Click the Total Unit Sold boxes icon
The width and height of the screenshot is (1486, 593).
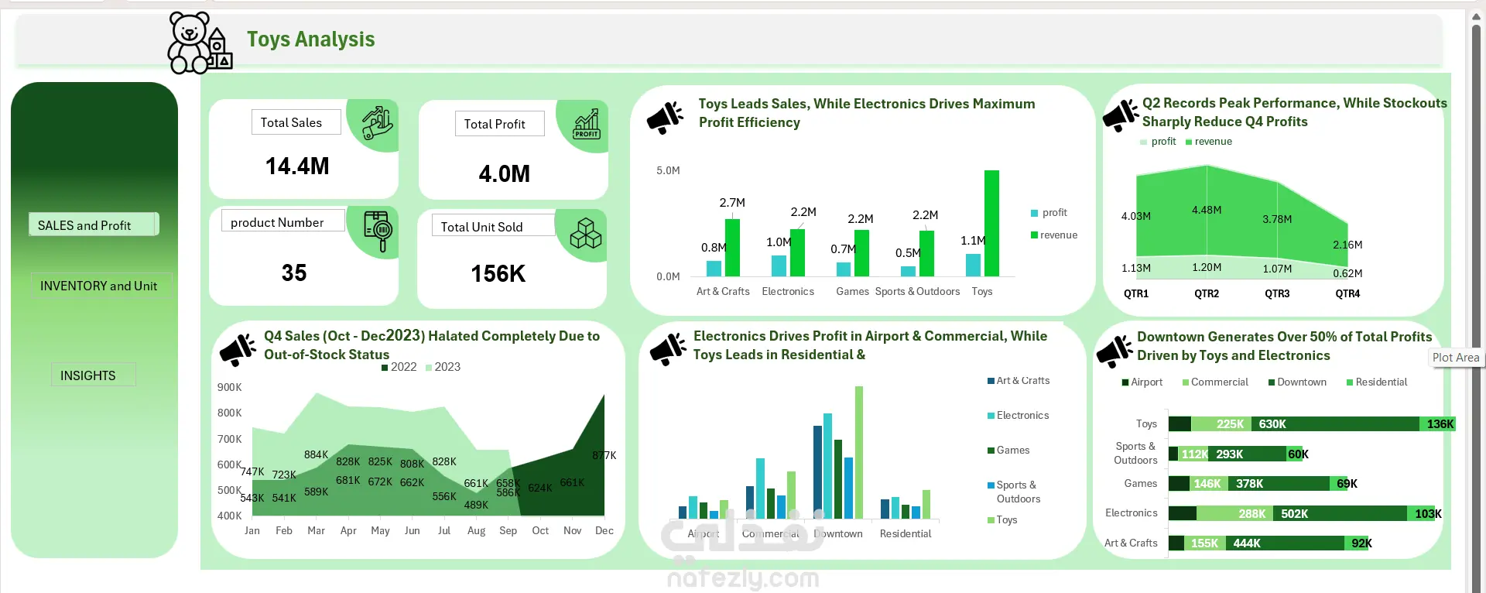click(586, 233)
